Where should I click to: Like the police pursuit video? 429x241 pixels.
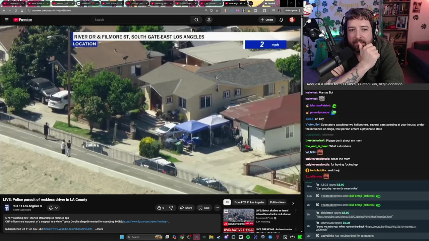(161, 208)
